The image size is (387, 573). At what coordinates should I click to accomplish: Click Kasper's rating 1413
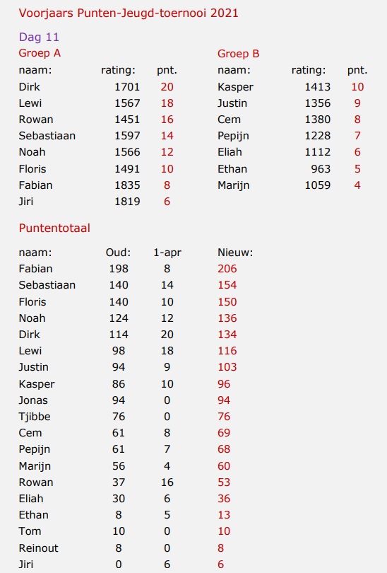[317, 87]
